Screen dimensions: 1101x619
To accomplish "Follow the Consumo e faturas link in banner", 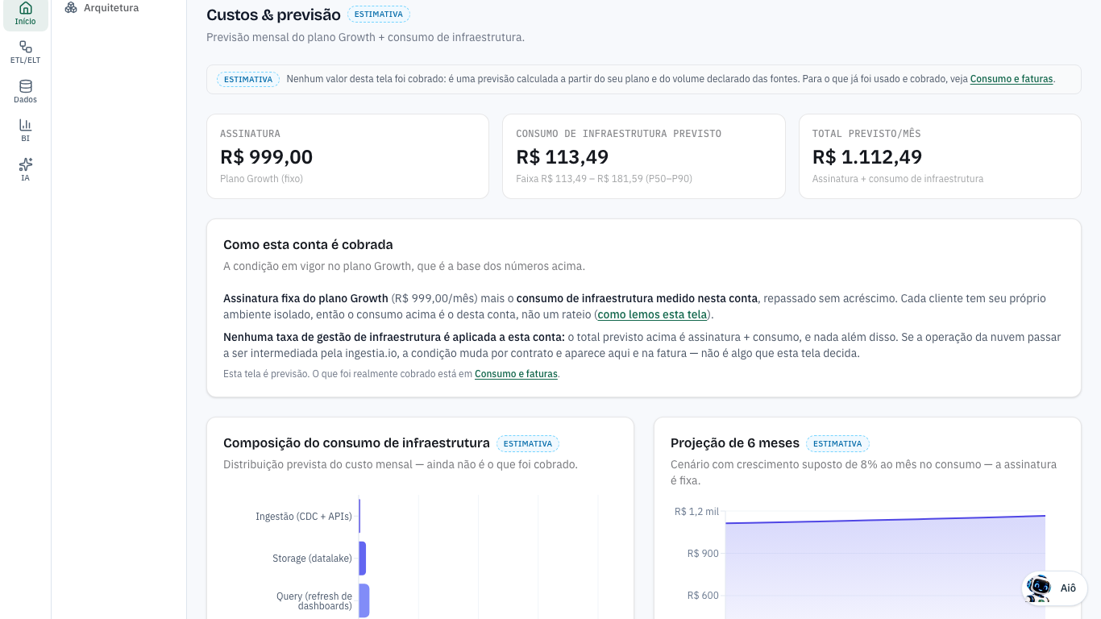I will [1012, 79].
